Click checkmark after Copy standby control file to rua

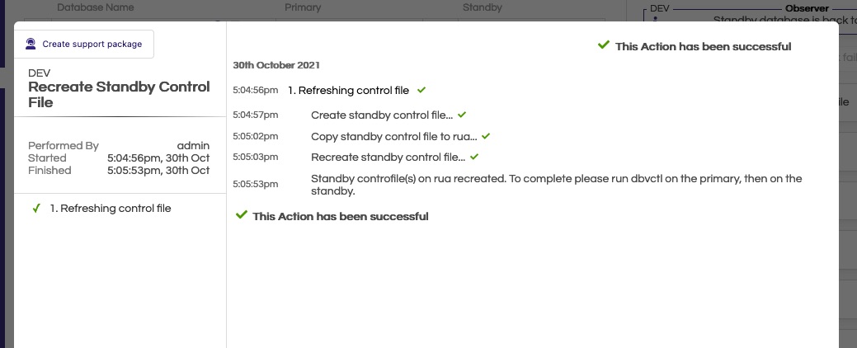click(486, 136)
